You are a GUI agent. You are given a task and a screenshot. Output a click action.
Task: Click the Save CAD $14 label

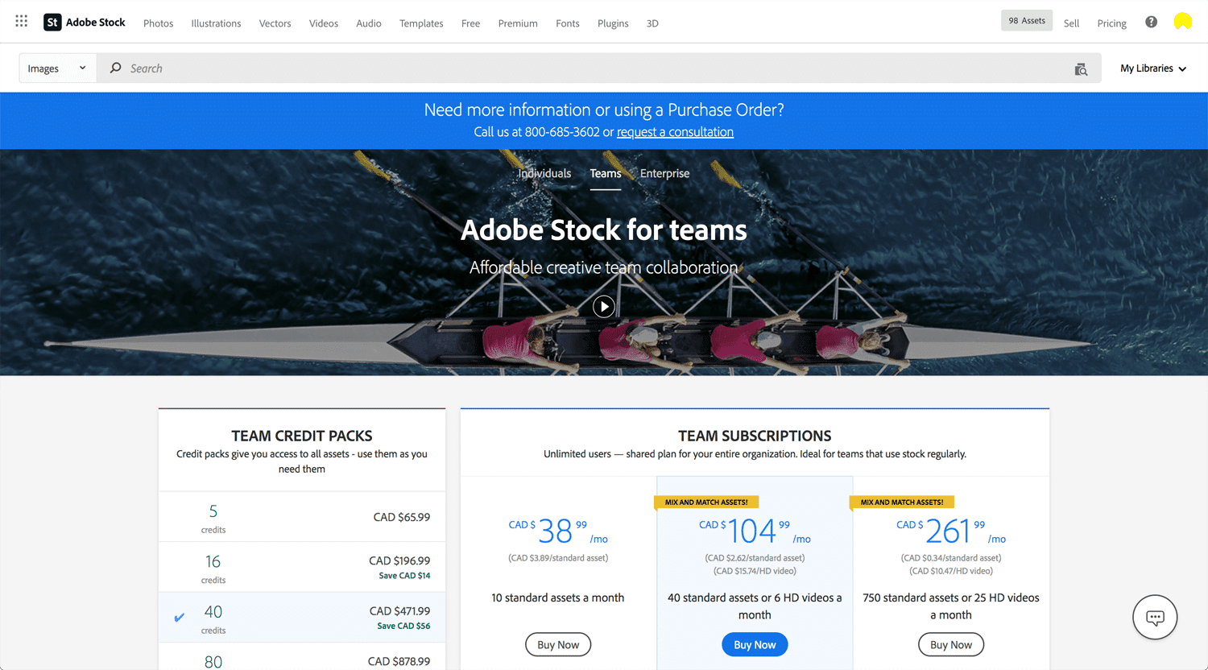(404, 576)
